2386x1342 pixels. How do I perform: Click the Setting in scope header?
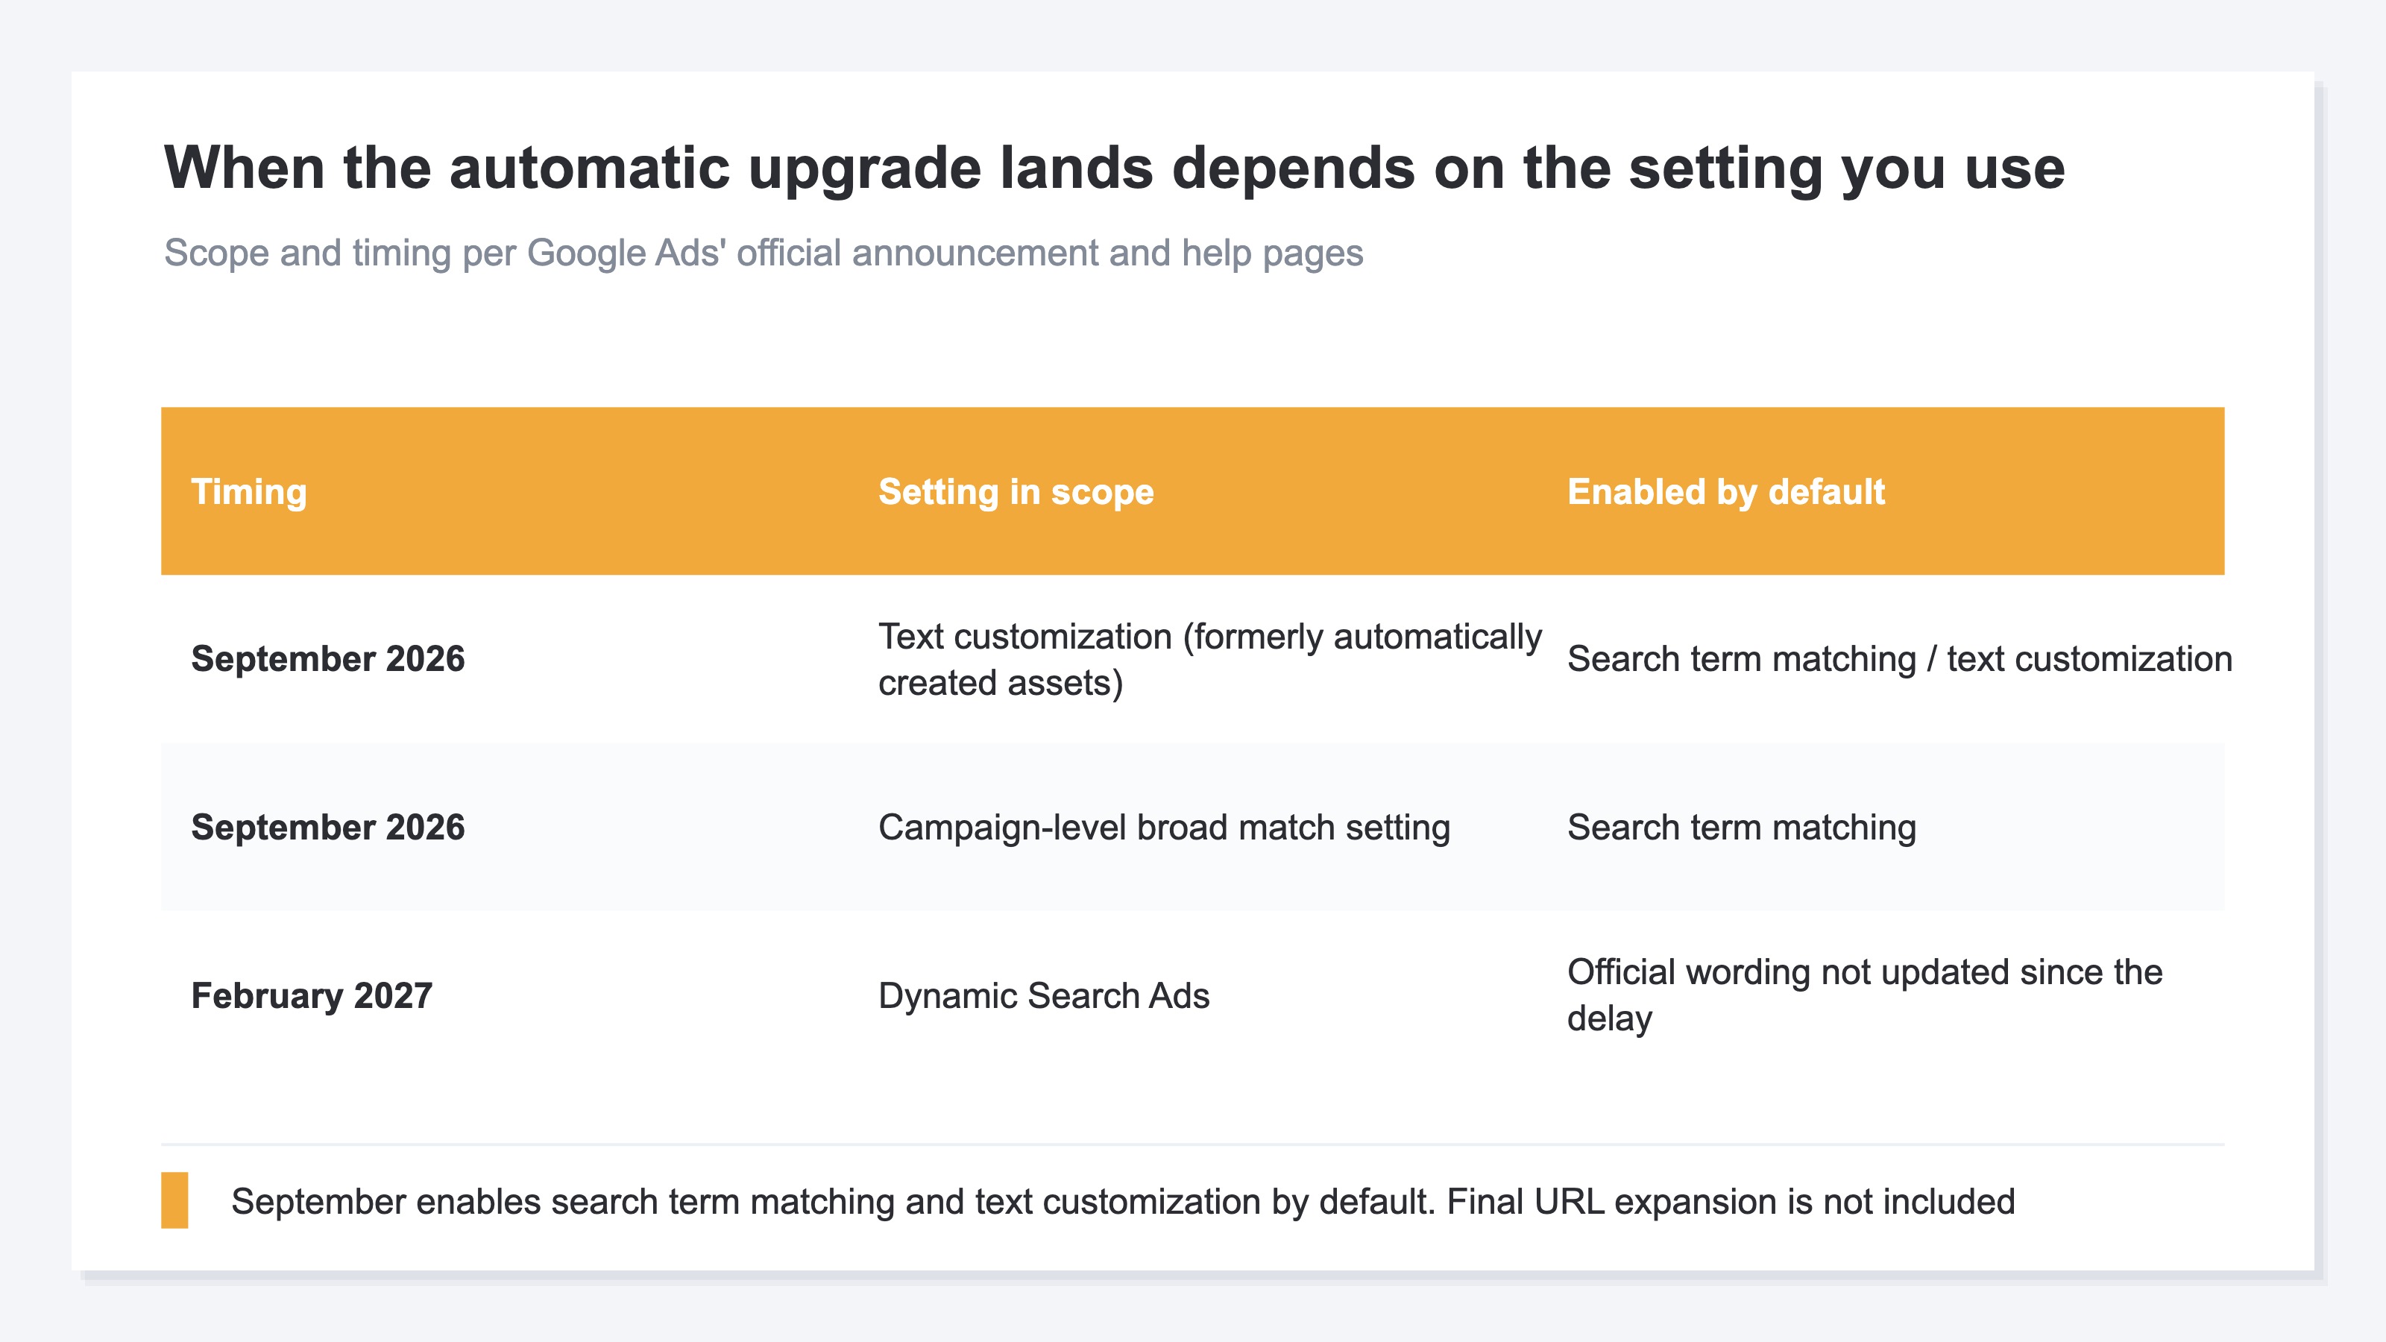pos(1016,492)
